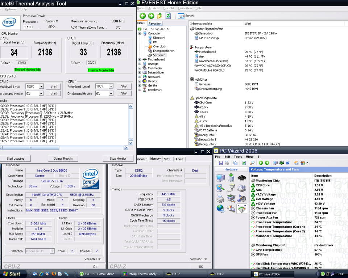The image size is (348, 278).
Task: Click PC Wizard save floppy icon
Action: tap(220, 163)
